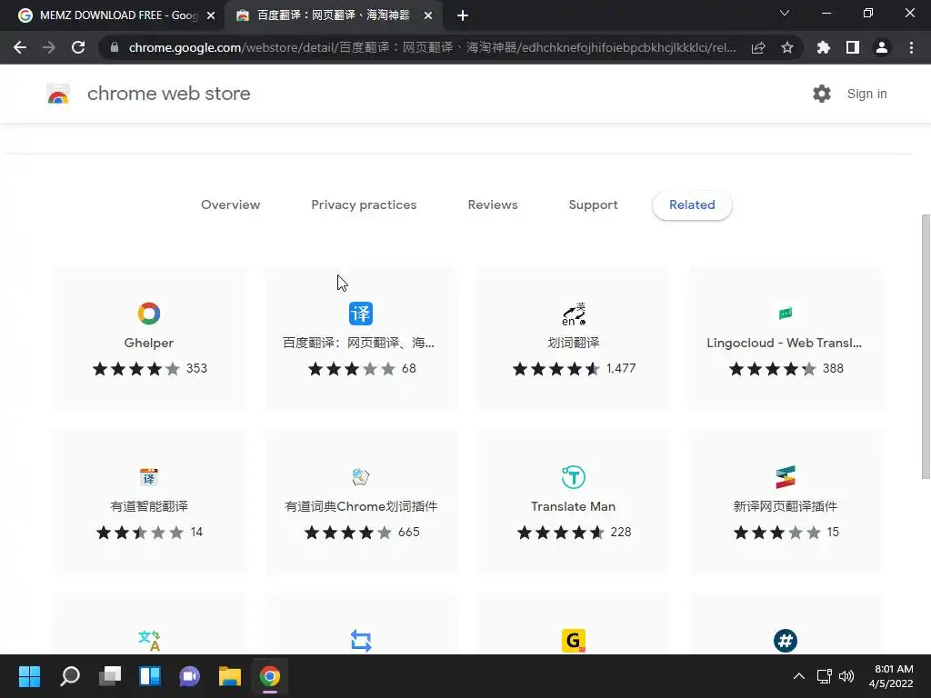Open the Windows Start menu
Screen dimensions: 931x698
tap(29, 676)
